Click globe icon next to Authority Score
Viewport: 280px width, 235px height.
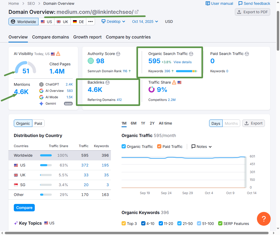(x=118, y=54)
